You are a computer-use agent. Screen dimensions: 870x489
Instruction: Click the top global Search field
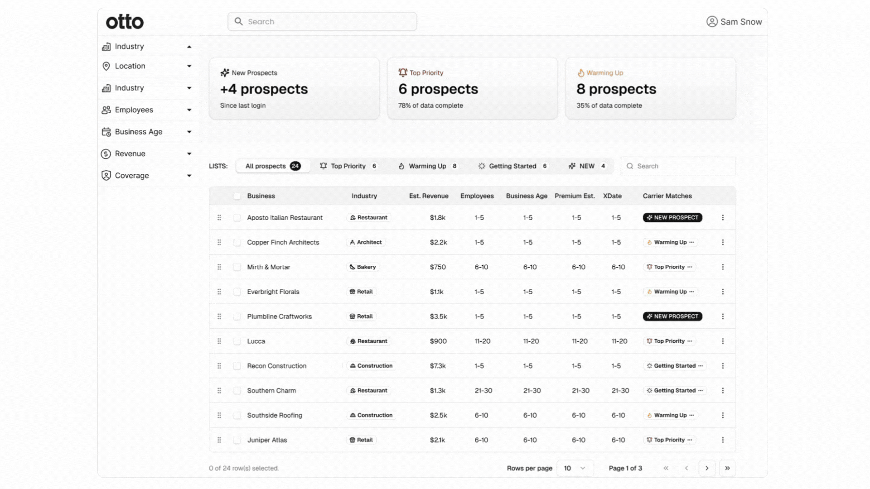322,22
